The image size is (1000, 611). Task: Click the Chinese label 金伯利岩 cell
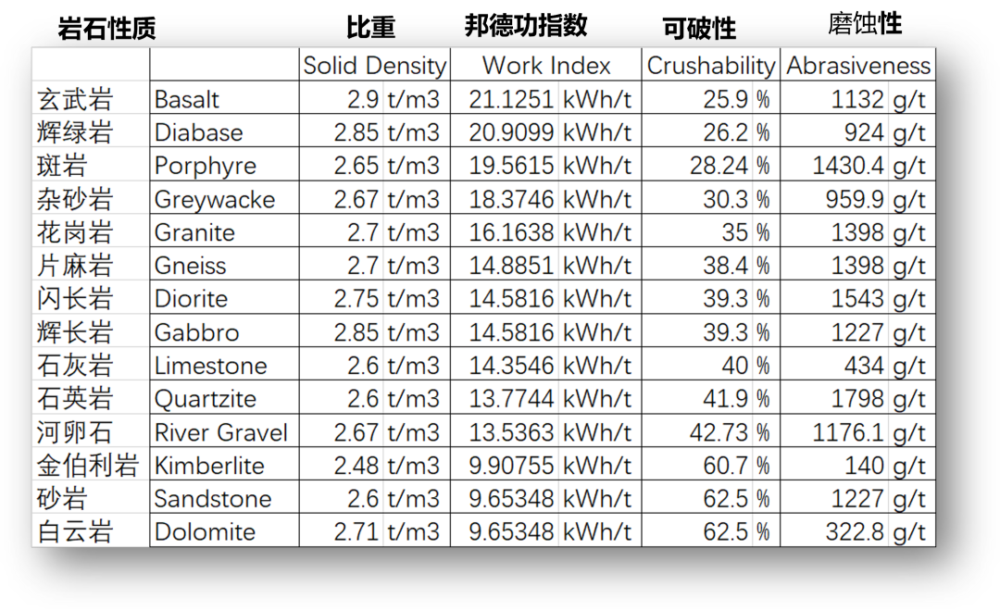pyautogui.click(x=87, y=466)
